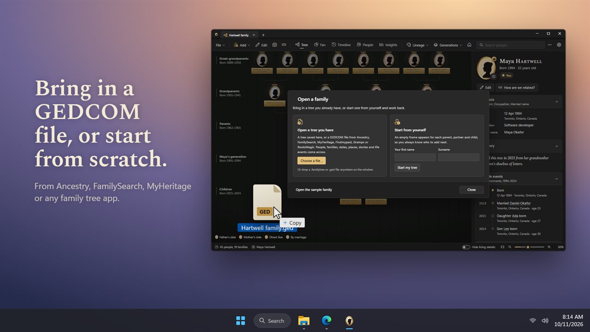Click the toolbar camera snapshot icon

(275, 45)
